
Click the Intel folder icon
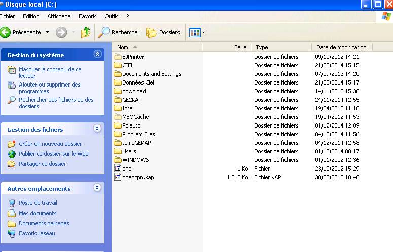pyautogui.click(x=118, y=108)
